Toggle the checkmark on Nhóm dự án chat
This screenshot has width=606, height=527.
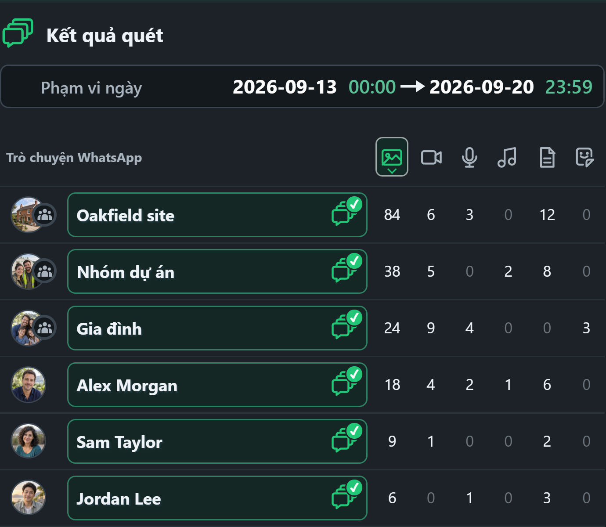[x=354, y=261]
